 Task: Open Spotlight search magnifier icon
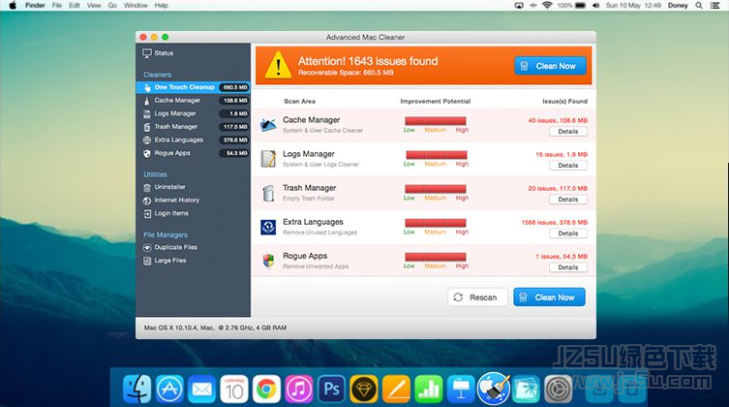[699, 6]
